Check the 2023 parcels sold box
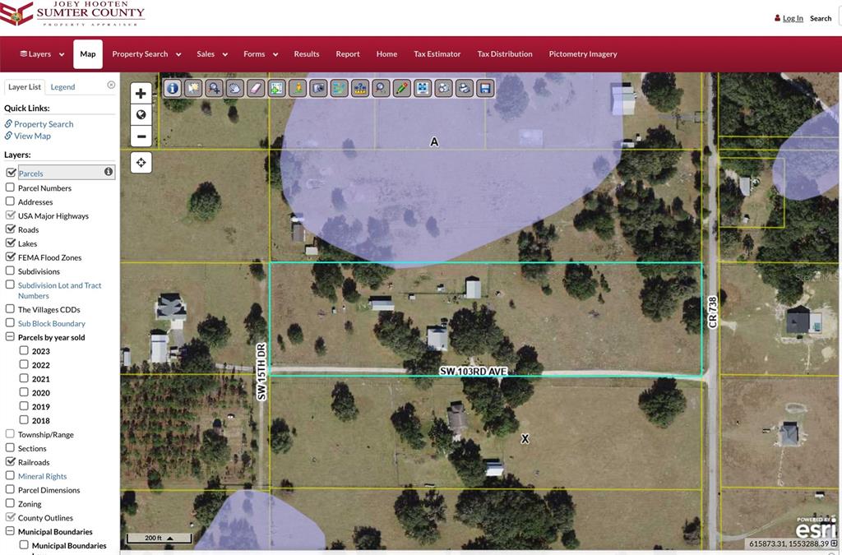The image size is (842, 555). (24, 351)
